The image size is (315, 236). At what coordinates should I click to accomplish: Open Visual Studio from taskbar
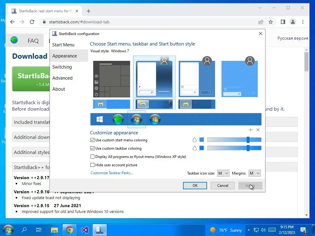click(85, 230)
